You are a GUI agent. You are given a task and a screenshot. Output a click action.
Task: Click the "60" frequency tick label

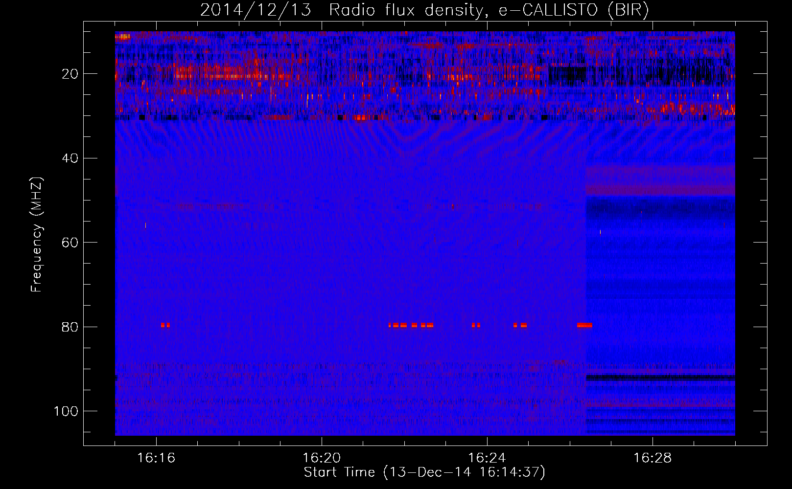(70, 243)
